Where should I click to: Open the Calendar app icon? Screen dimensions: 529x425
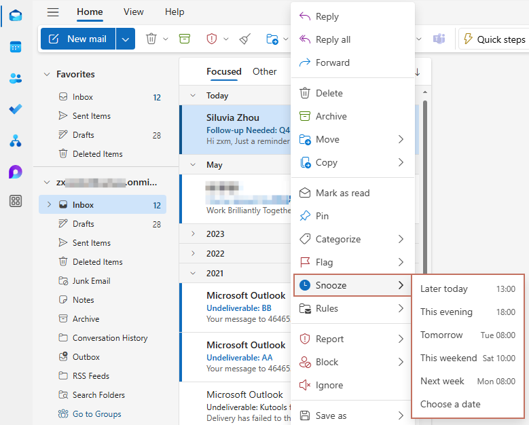[x=16, y=47]
